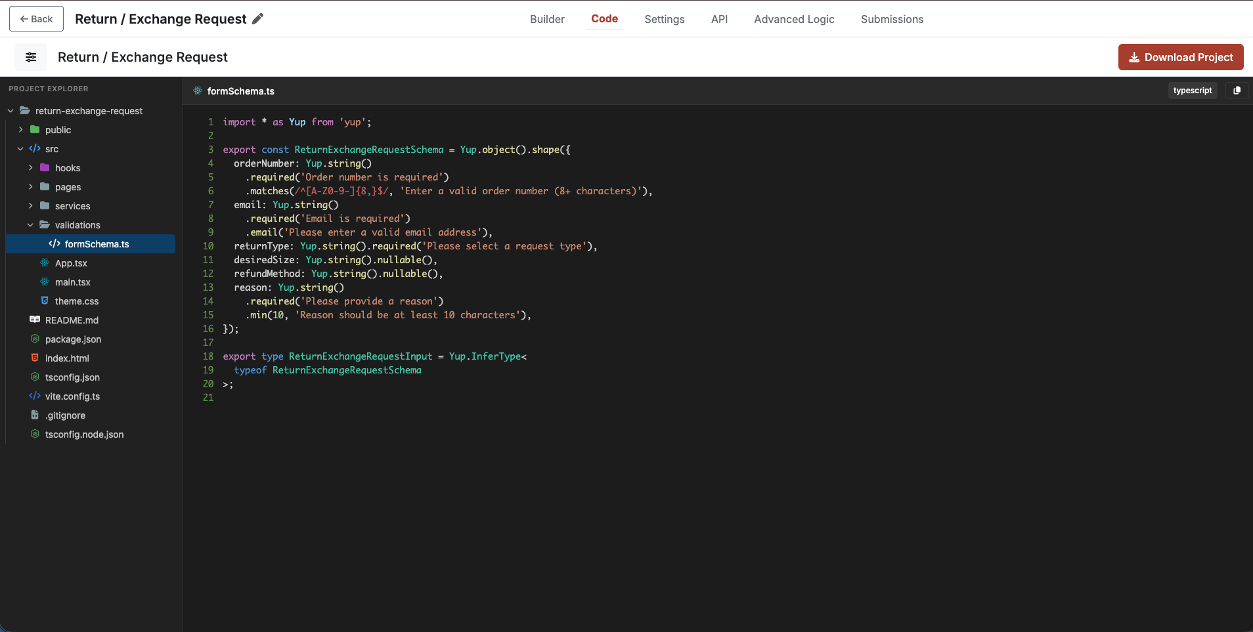Click the orderNumber field on line 4
This screenshot has height=632, width=1253.
[x=263, y=163]
